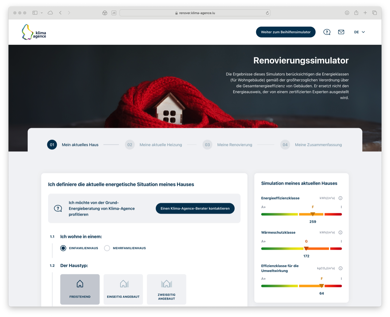Click info icon next to Energieeffizienzklasse
The image size is (390, 317).
(340, 198)
